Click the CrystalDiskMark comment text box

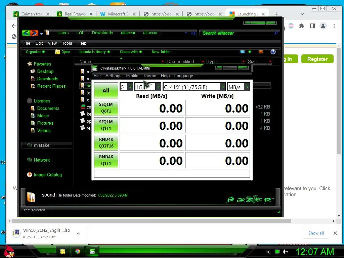coord(172,174)
